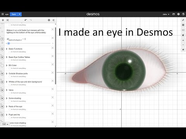Remove the BG Color folder
186x139 pixels.
tap(52, 64)
